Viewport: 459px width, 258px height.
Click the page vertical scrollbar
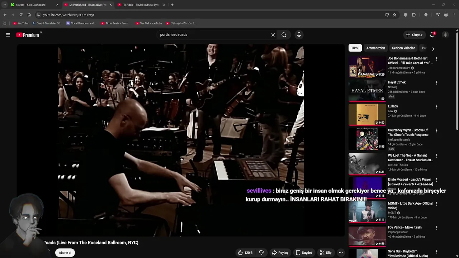[x=457, y=81]
